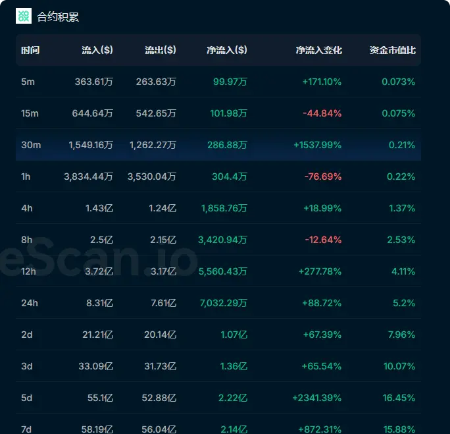Click the net inflow 99.97万
This screenshot has width=450, height=434.
tap(230, 82)
